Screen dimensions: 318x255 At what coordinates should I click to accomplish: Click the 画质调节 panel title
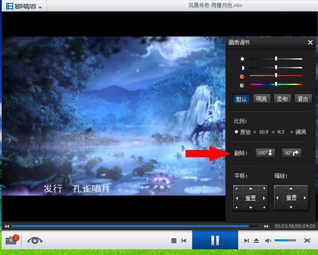239,42
